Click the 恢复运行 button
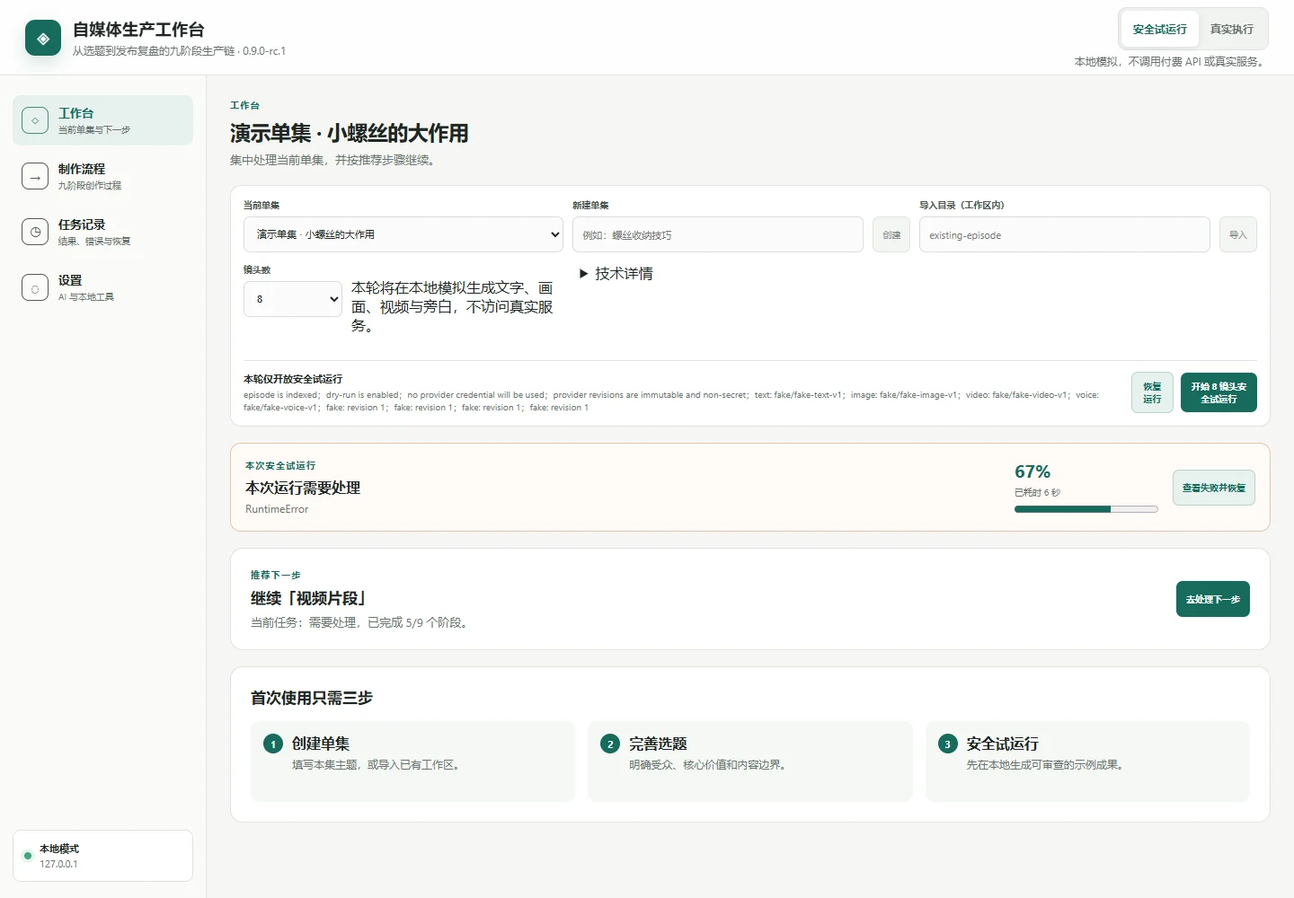Image resolution: width=1294 pixels, height=898 pixels. pos(1152,392)
